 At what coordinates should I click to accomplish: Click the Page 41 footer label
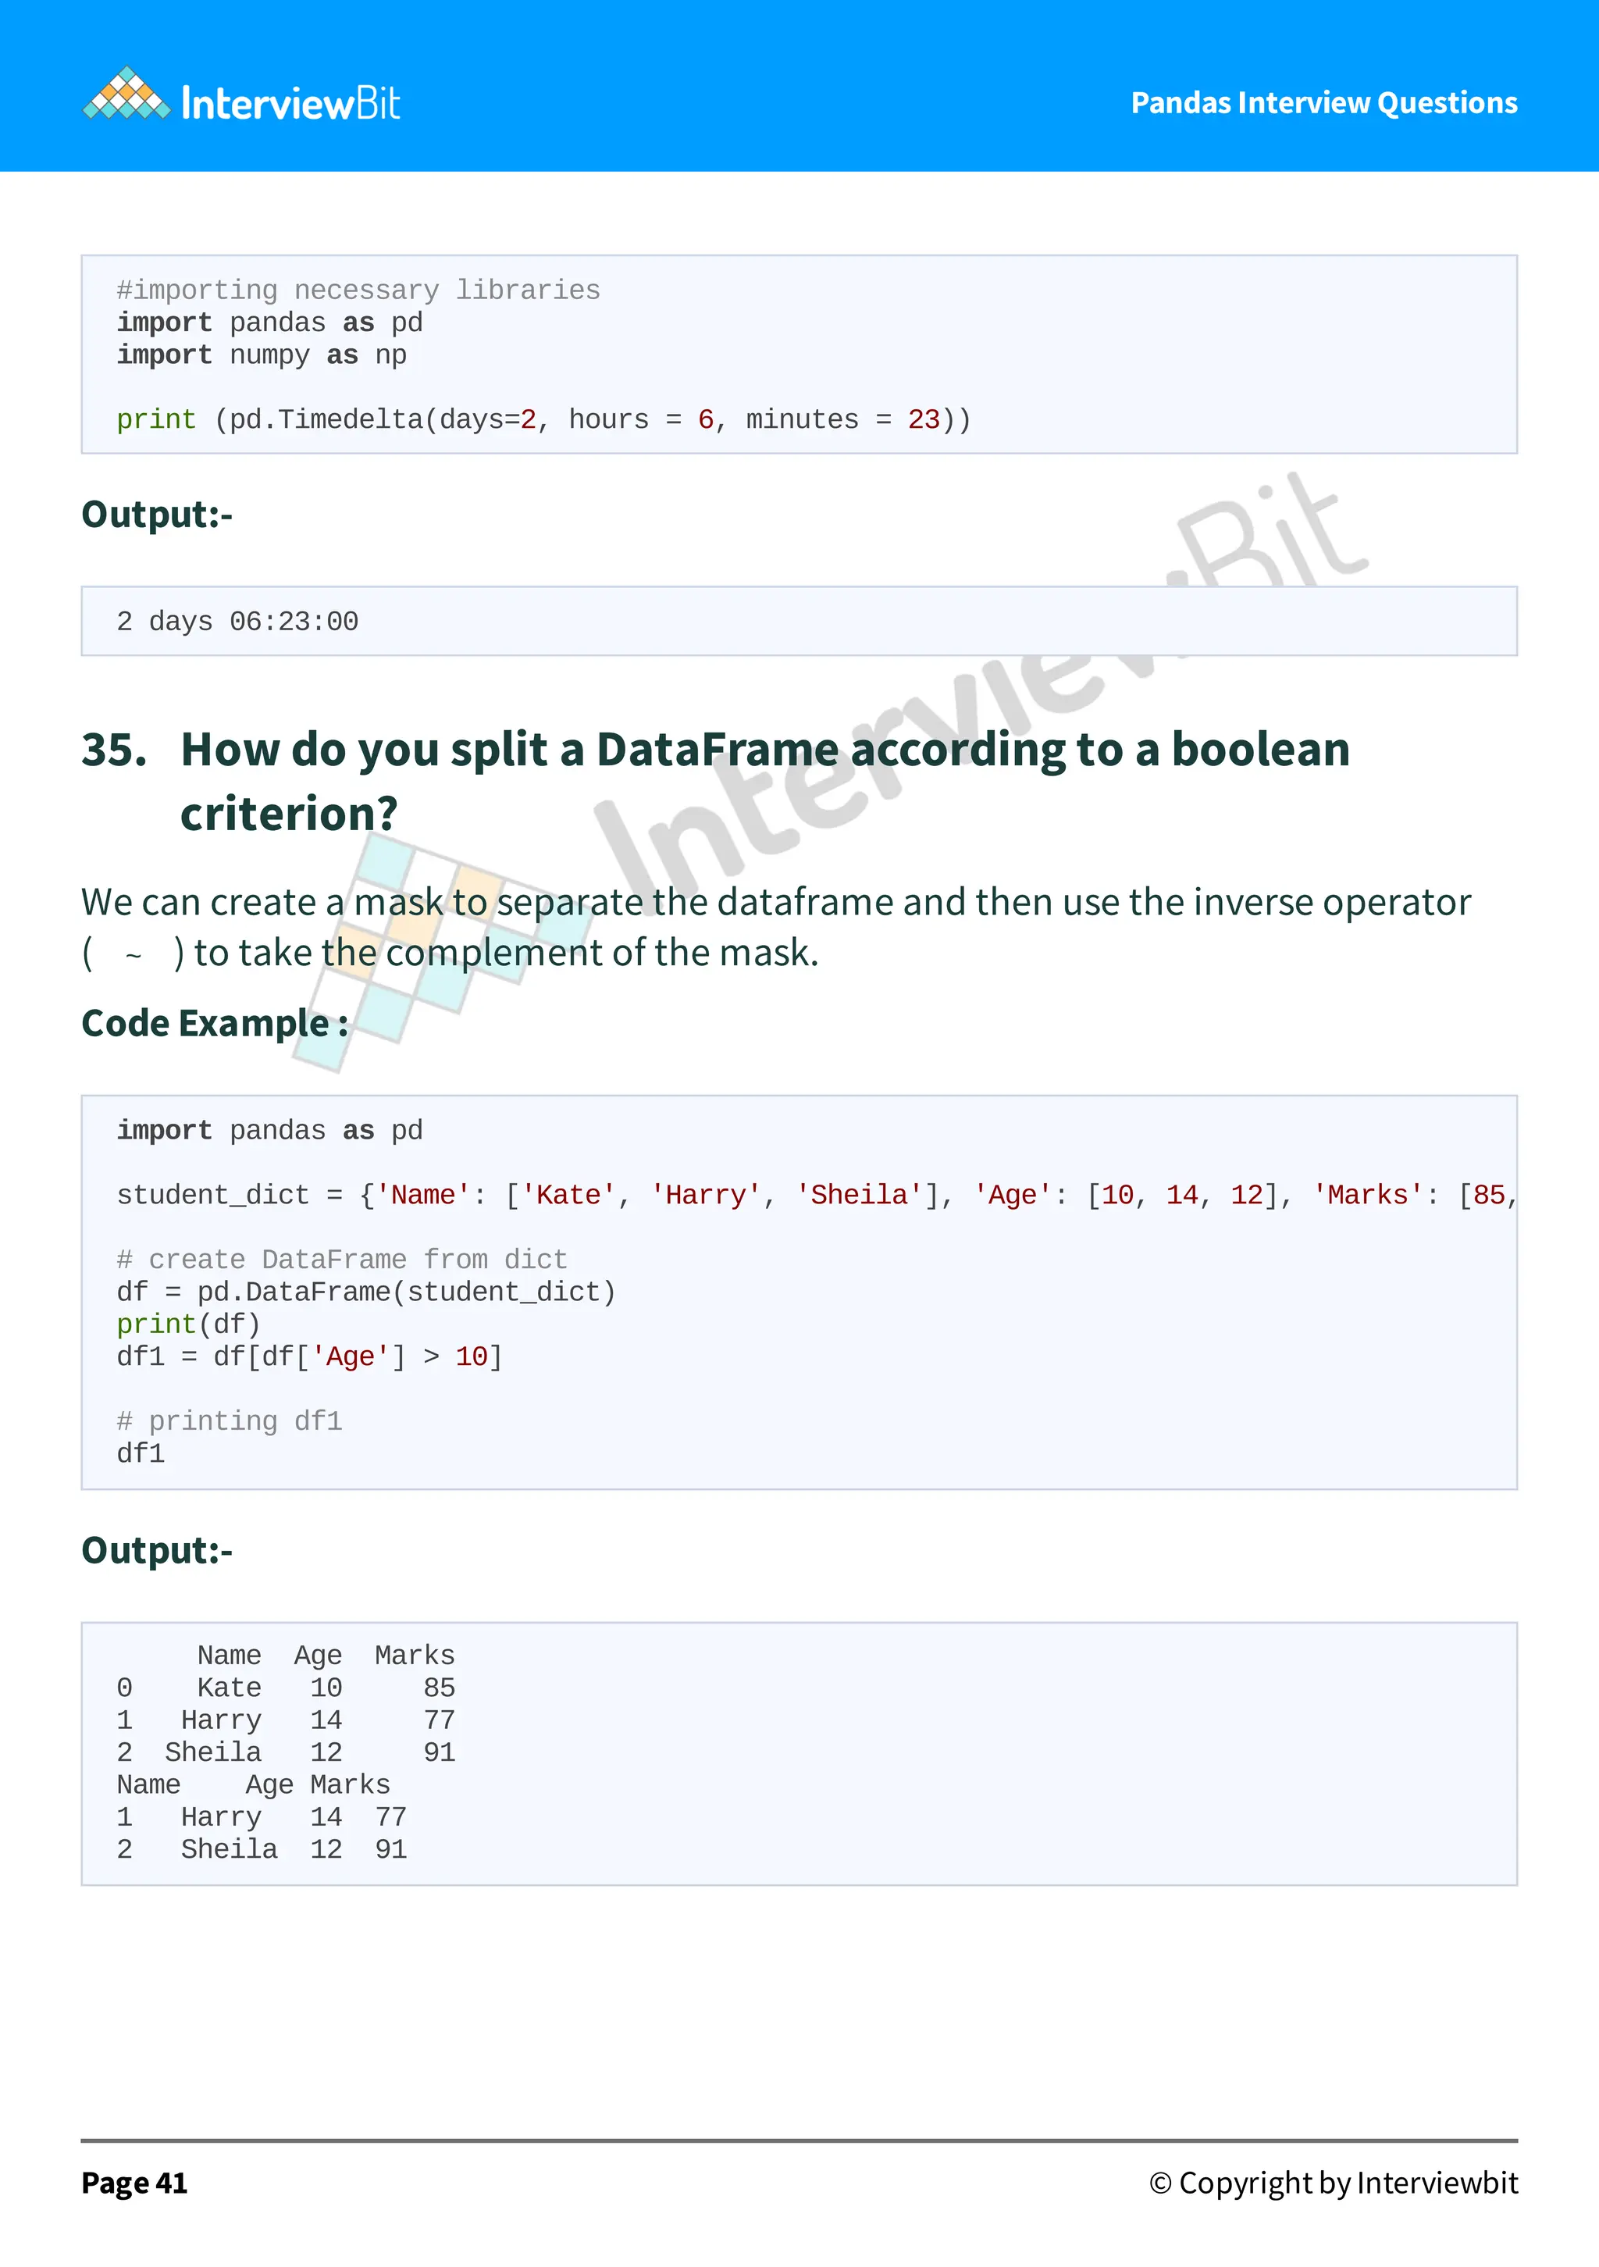click(134, 2183)
